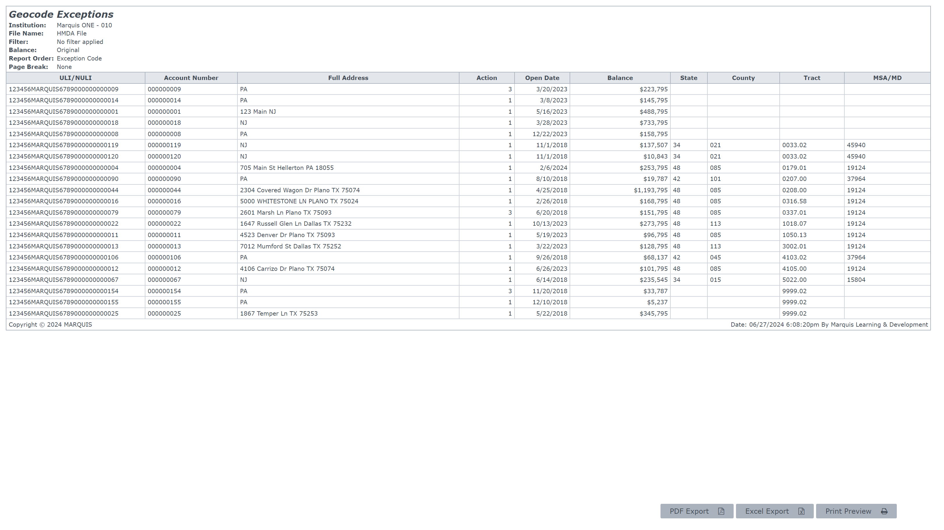Click the Excel Export button

click(774, 511)
